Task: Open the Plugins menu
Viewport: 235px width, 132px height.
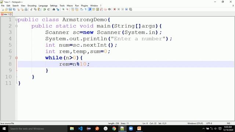Action: point(84,5)
